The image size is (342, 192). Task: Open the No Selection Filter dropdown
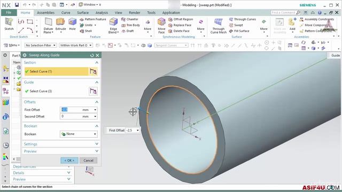(41, 45)
